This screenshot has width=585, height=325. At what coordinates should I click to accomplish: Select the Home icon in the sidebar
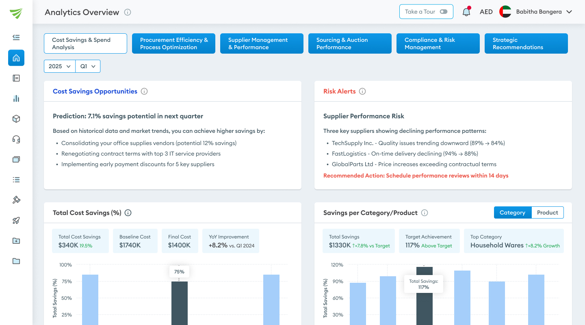(x=16, y=58)
